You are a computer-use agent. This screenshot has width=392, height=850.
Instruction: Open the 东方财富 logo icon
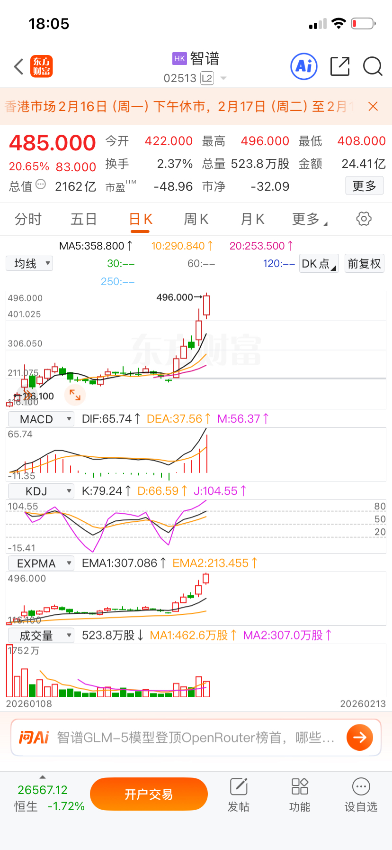click(x=42, y=66)
